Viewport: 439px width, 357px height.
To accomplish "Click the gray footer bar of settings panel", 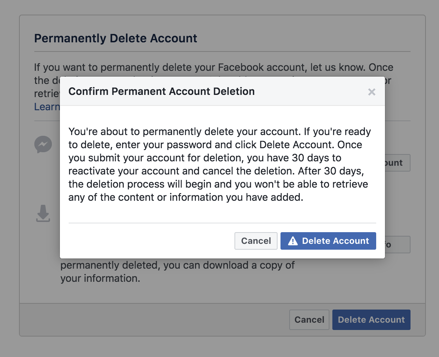I will coord(153,320).
